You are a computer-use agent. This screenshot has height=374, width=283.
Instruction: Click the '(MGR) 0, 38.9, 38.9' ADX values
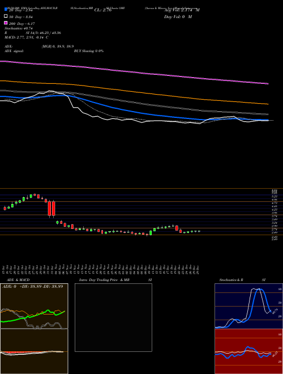tap(58, 46)
